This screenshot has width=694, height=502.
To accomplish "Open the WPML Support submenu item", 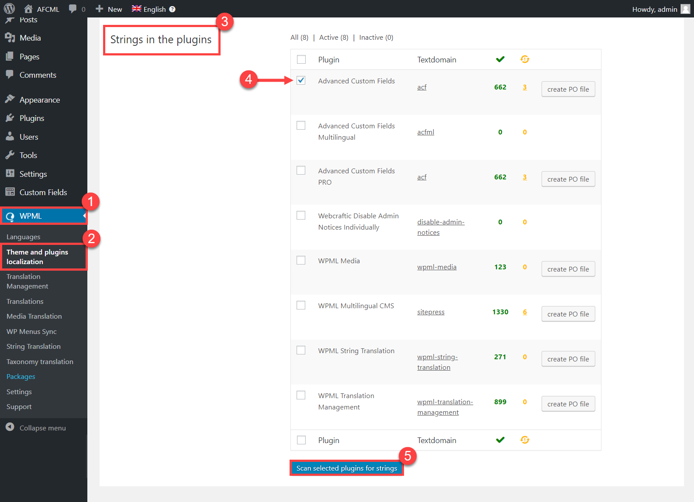I will 19,406.
